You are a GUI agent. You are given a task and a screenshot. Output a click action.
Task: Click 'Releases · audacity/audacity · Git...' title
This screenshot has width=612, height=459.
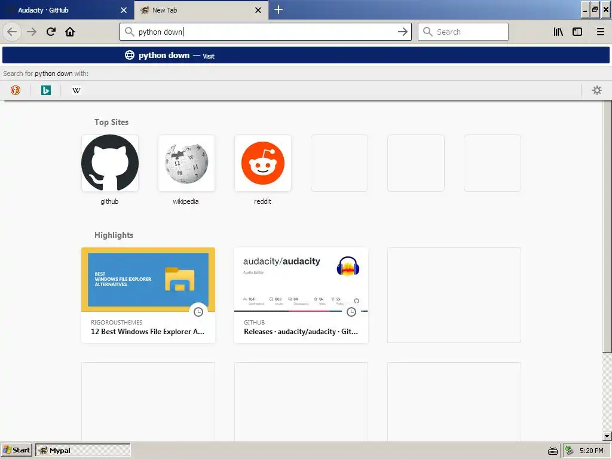pyautogui.click(x=301, y=331)
